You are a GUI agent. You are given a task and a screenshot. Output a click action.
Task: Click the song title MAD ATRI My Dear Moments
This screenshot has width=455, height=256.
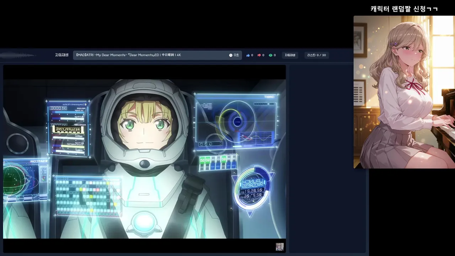(128, 55)
